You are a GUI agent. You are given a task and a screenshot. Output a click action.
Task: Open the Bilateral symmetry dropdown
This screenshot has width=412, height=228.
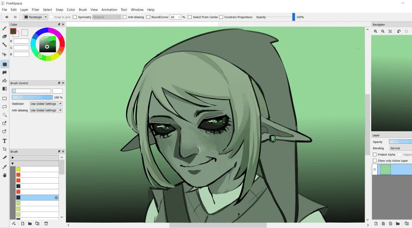point(106,17)
